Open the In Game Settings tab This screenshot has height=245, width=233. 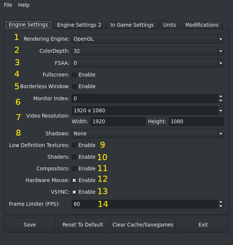click(x=132, y=25)
